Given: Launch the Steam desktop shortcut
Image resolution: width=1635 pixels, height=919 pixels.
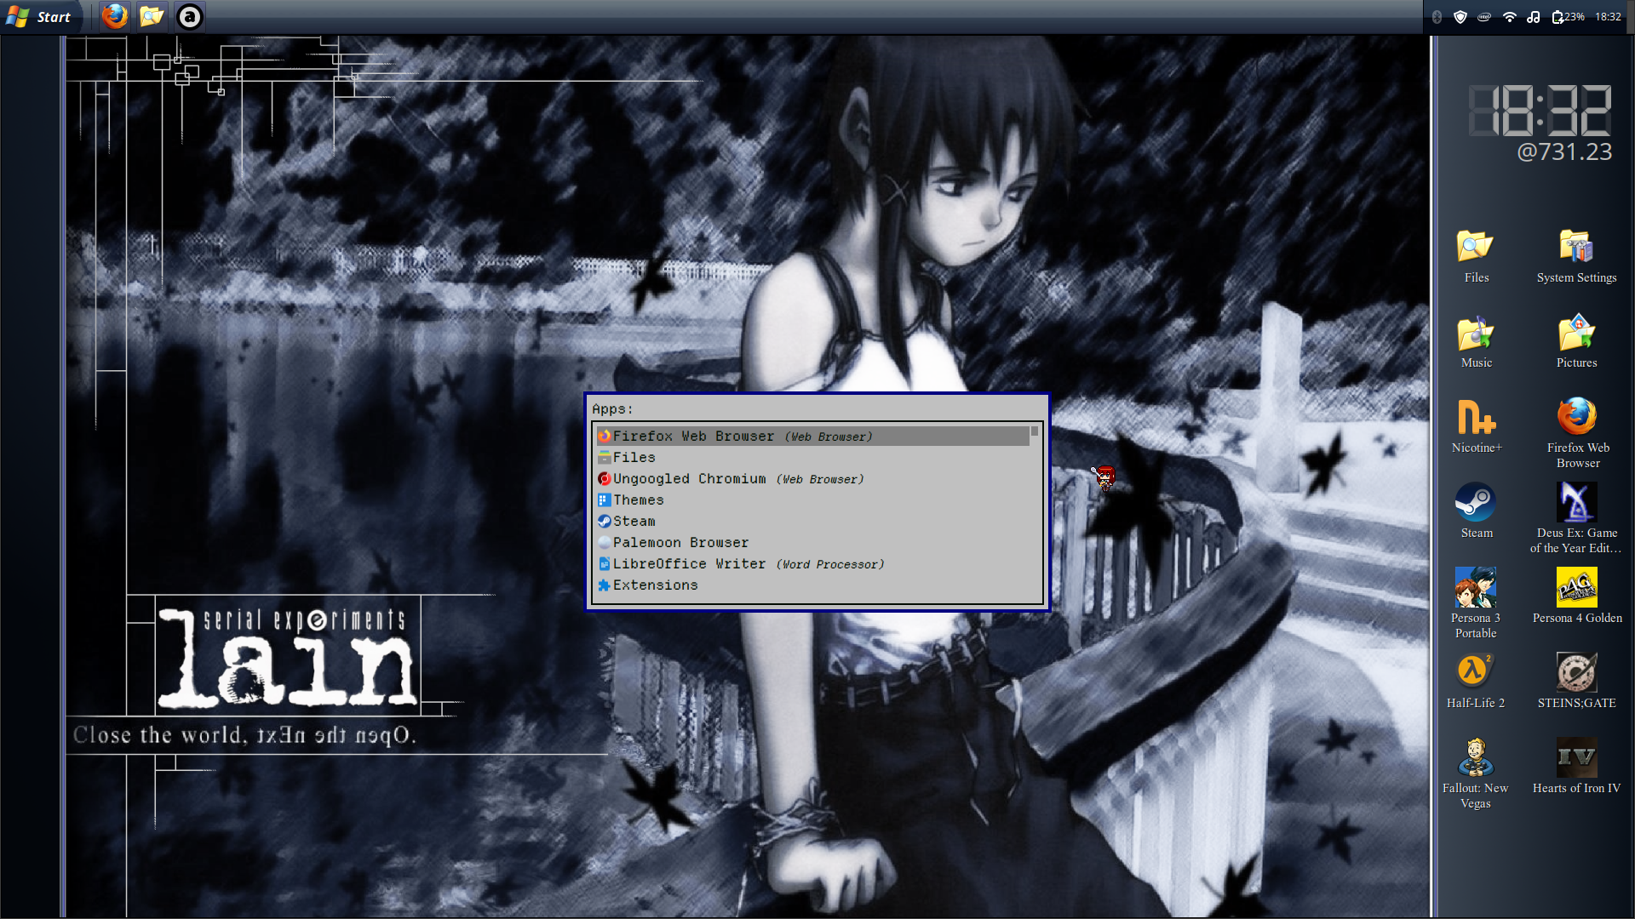Looking at the screenshot, I should [1476, 511].
